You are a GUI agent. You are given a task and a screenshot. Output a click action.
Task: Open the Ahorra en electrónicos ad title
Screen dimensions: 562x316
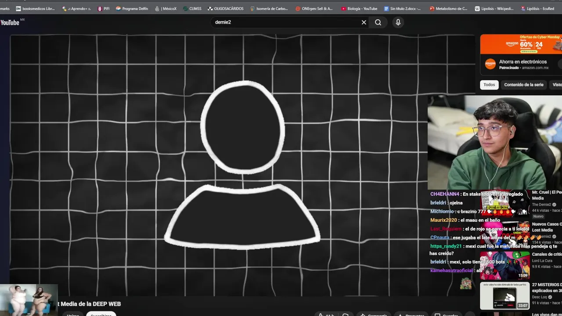(523, 62)
